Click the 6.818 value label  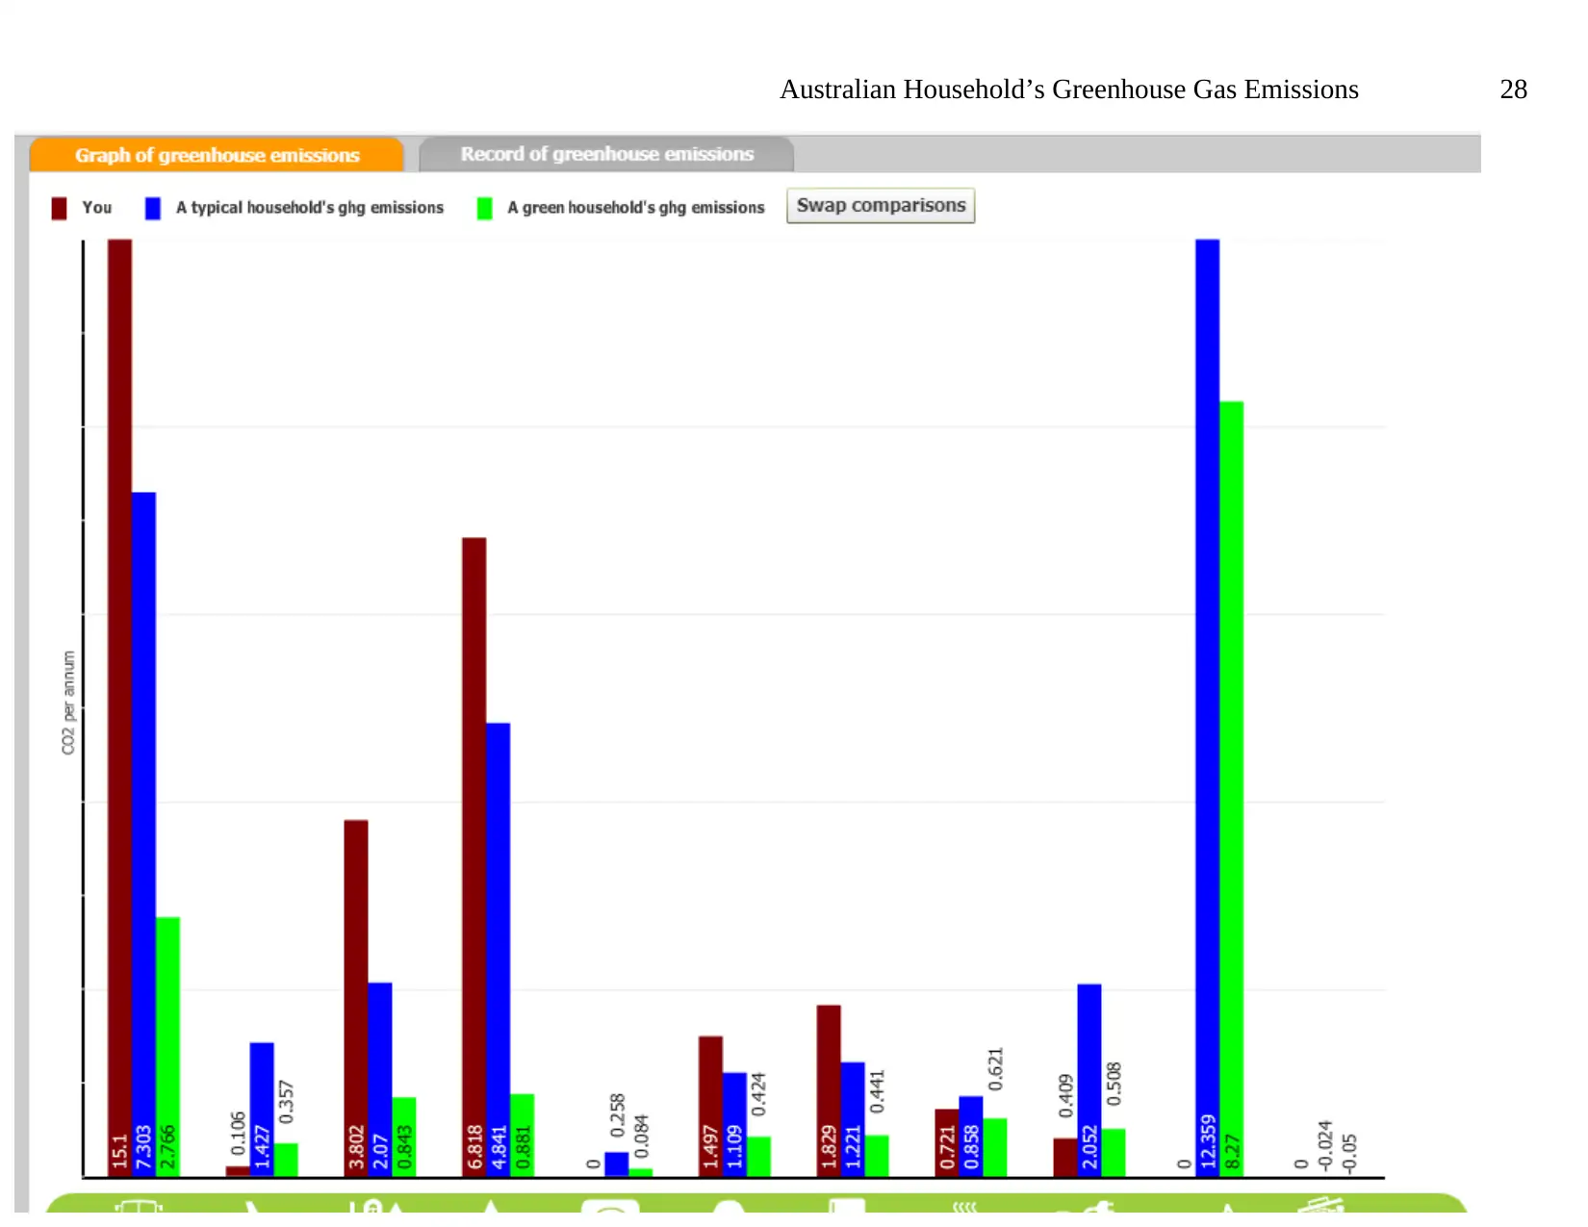point(474,1146)
